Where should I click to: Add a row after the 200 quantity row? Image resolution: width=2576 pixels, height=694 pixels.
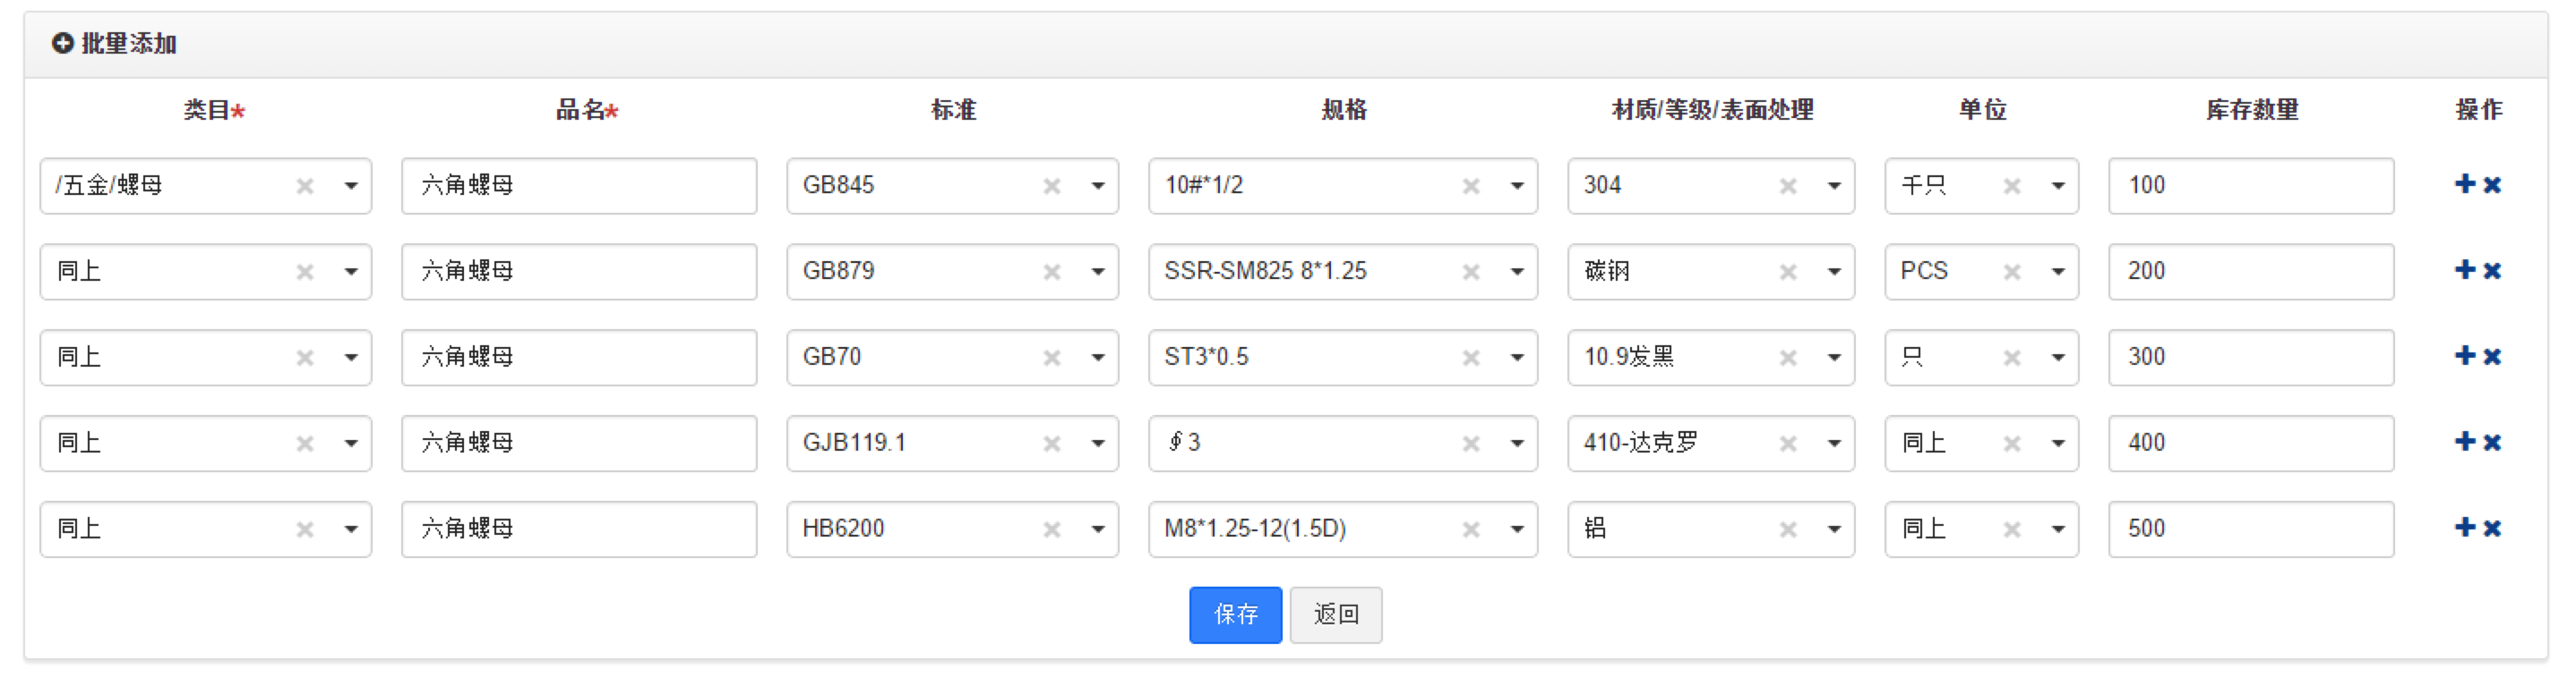2465,269
